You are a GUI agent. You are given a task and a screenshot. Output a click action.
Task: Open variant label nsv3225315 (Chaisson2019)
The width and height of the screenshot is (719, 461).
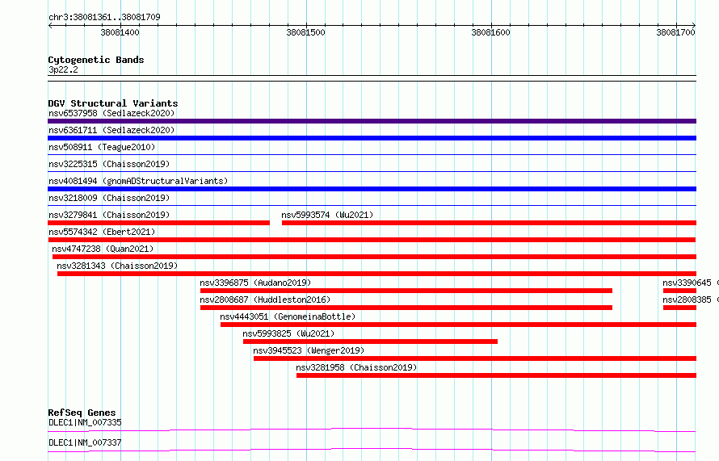click(109, 164)
